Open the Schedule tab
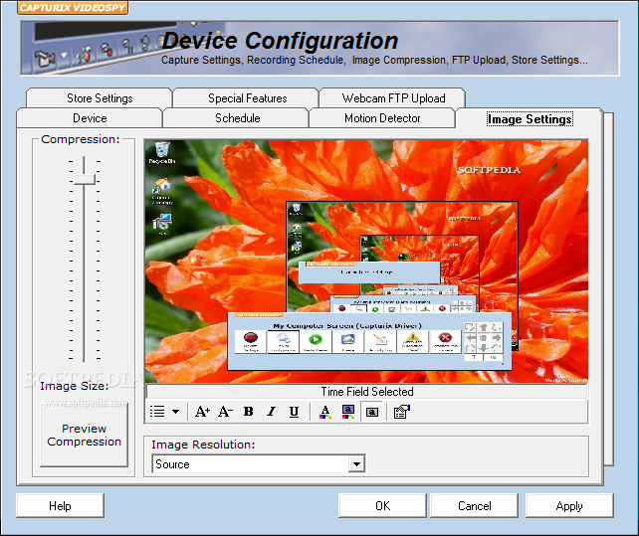This screenshot has width=639, height=536. 237,118
